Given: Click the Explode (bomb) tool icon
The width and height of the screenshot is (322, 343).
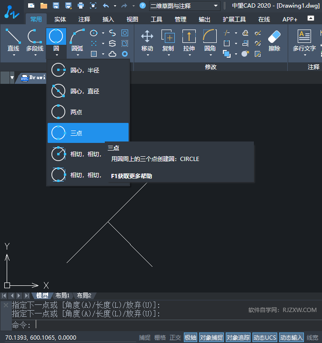Looking at the screenshot, I should [245, 53].
